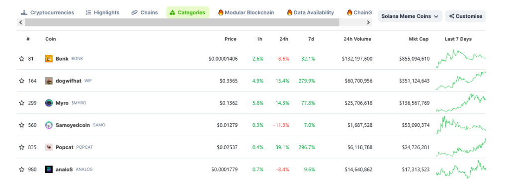Click the horizontal scrollbar's right arrow
This screenshot has height=180, width=509.
pyautogui.click(x=368, y=22)
